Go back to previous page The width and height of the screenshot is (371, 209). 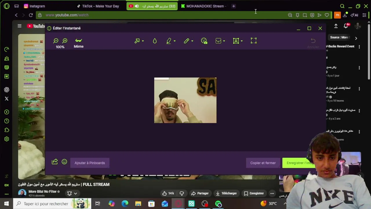[x=16, y=15]
